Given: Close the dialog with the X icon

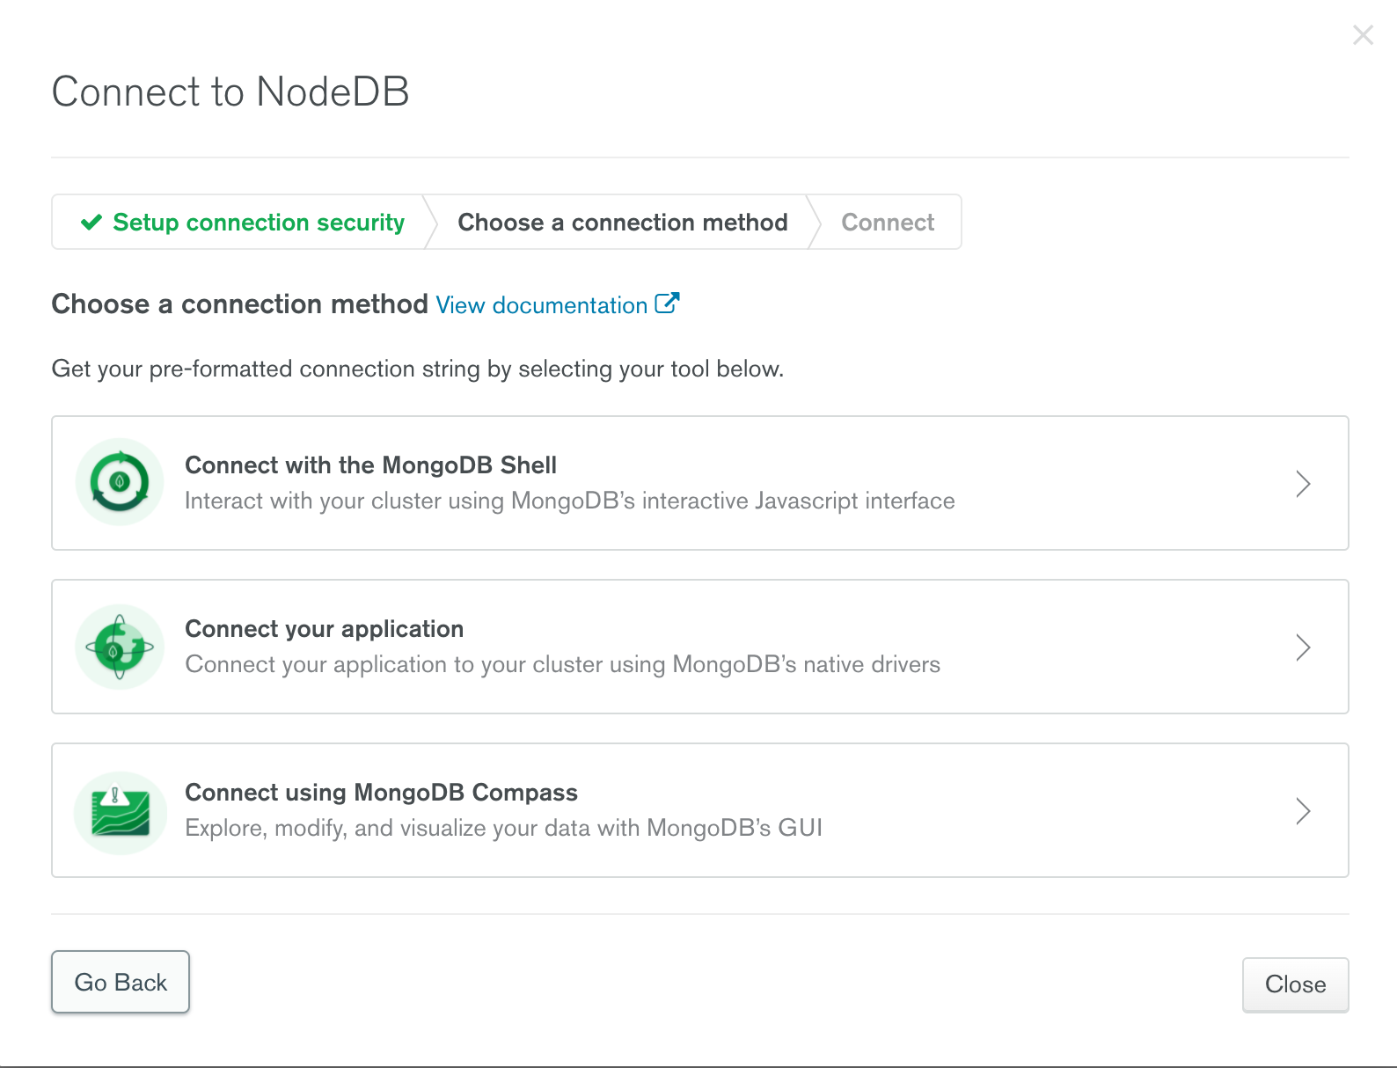Looking at the screenshot, I should pyautogui.click(x=1363, y=35).
